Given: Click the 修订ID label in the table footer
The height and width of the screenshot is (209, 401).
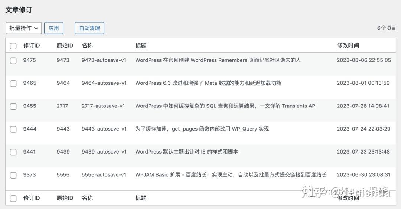Looking at the screenshot, I should pos(32,198).
